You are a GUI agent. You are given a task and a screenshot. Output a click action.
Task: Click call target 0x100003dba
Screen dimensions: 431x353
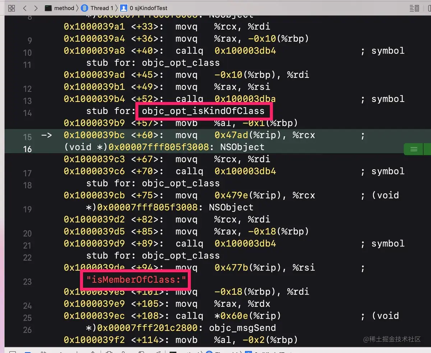[x=245, y=99]
